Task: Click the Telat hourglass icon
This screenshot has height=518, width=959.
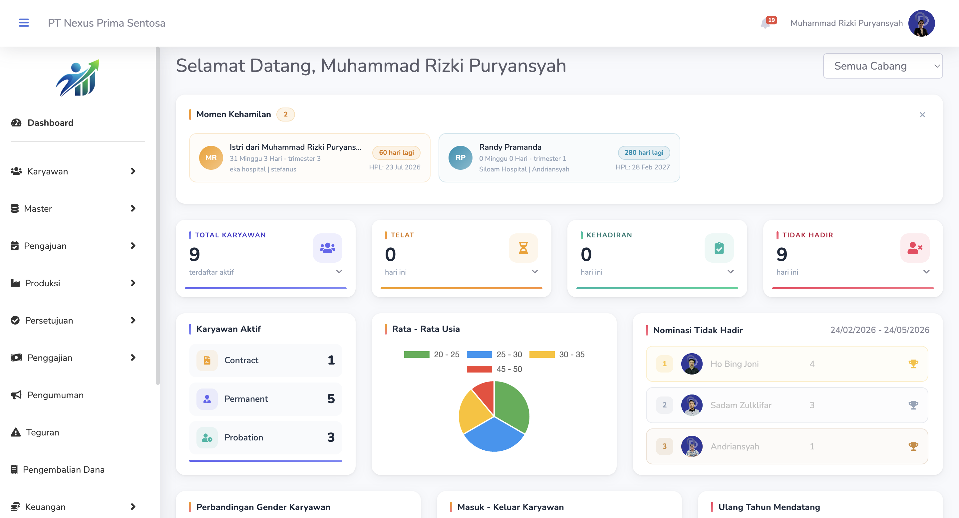Action: [523, 248]
